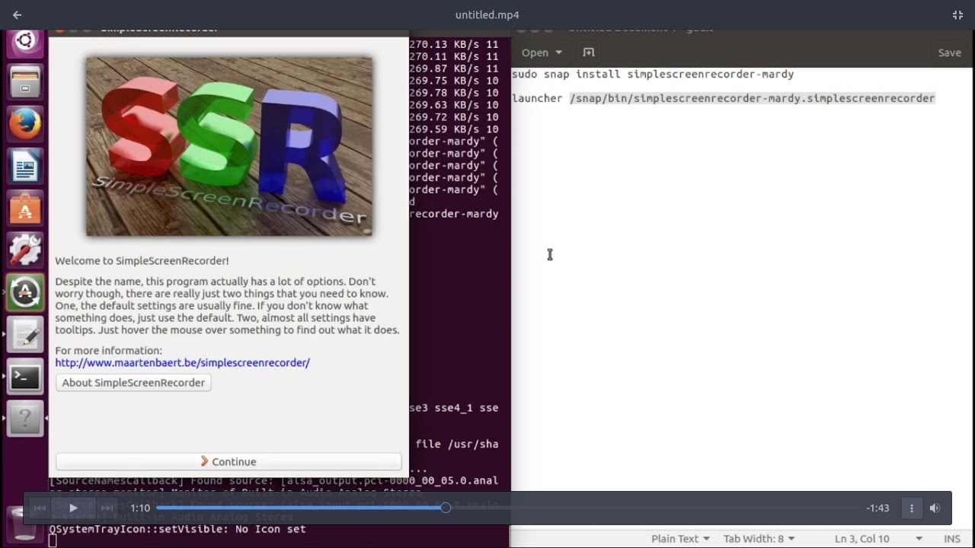Viewport: 975px width, 548px height.
Task: Open the maartenbaert.be simplescreenrecorder link
Action: pos(182,363)
